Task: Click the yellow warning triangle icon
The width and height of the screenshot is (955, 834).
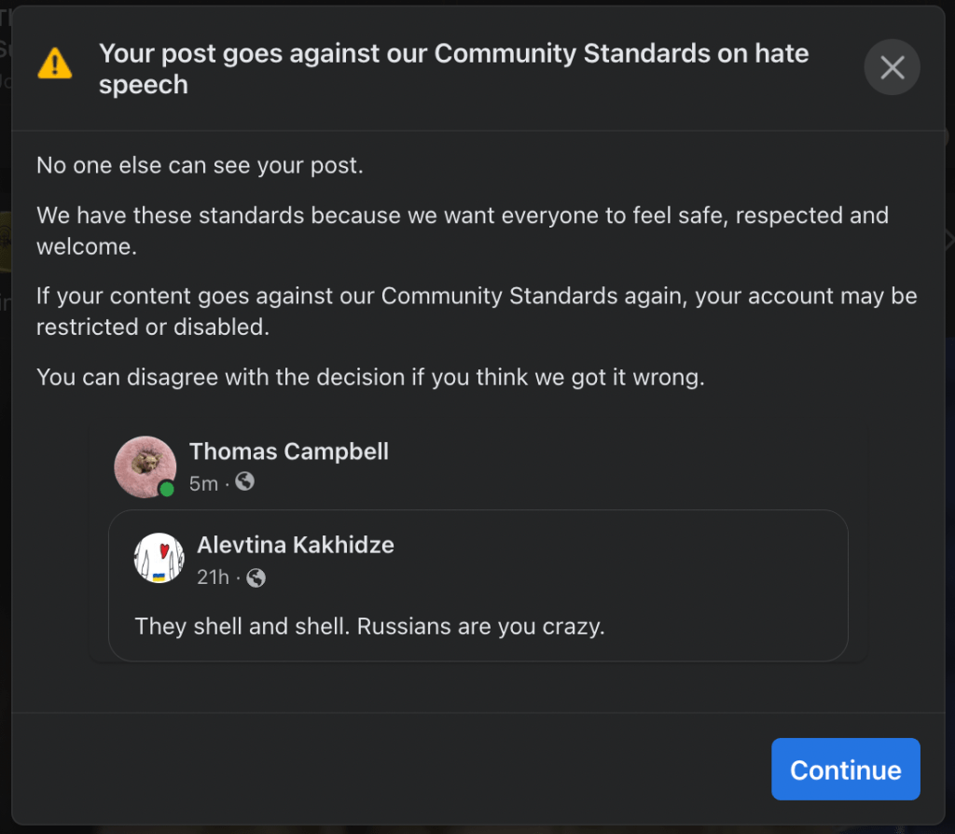Action: [x=55, y=64]
